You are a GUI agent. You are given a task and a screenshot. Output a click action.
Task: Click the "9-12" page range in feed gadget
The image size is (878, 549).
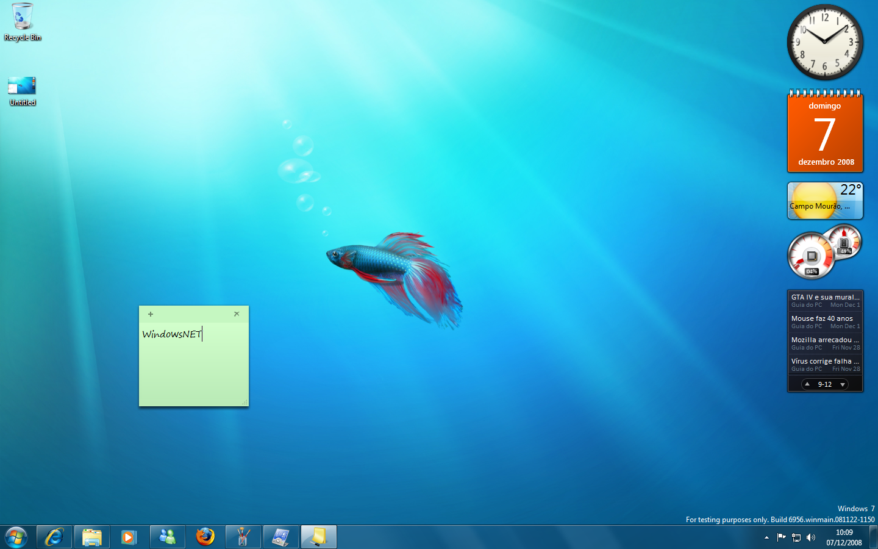(x=825, y=384)
